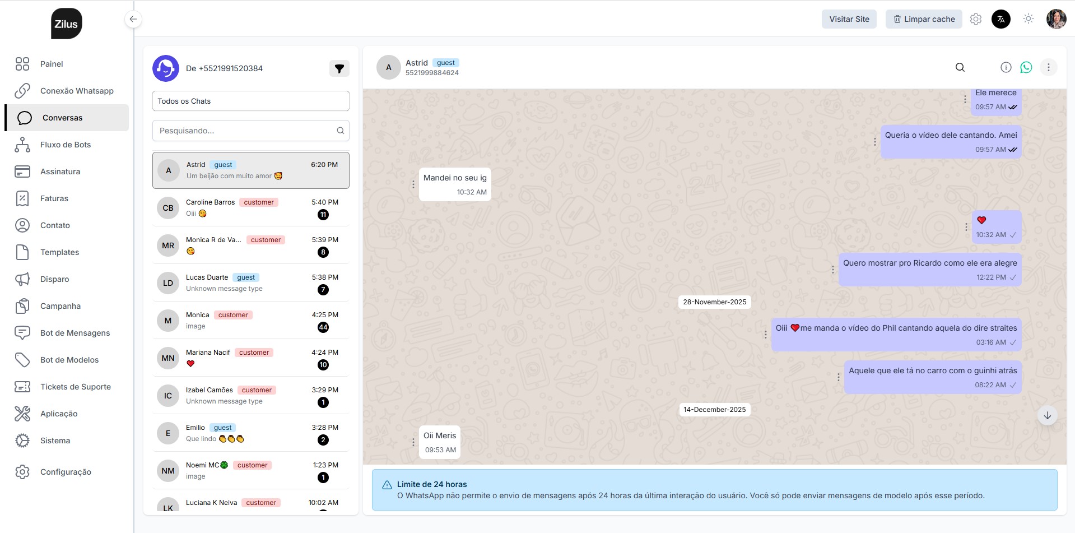This screenshot has width=1075, height=533.
Task: Toggle the light/dark theme with the sun icon
Action: click(1029, 18)
